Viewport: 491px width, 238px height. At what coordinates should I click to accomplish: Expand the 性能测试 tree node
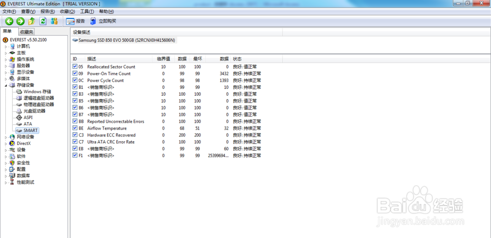pyautogui.click(x=5, y=183)
